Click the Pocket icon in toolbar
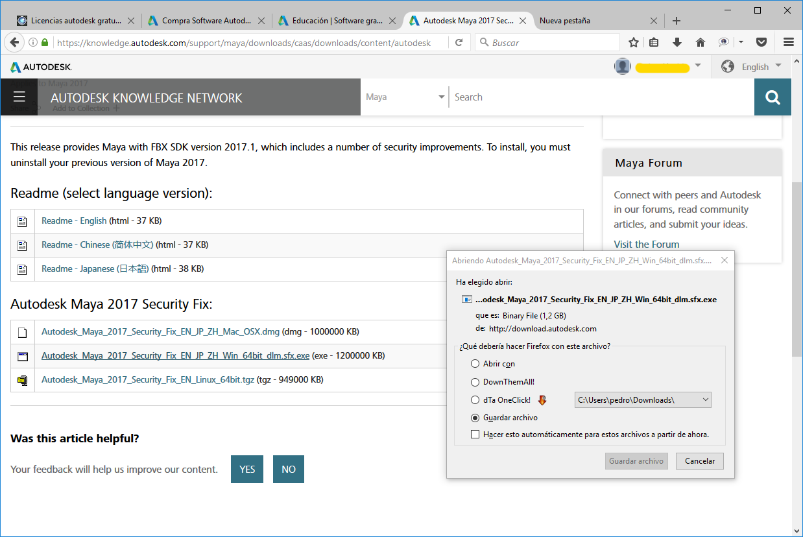Viewport: 803px width, 537px height. tap(762, 43)
